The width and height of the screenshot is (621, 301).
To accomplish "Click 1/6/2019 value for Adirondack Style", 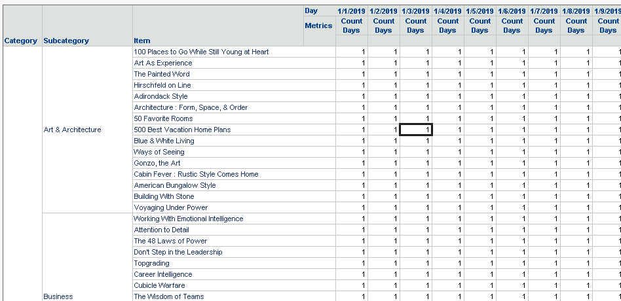I will [x=512, y=96].
